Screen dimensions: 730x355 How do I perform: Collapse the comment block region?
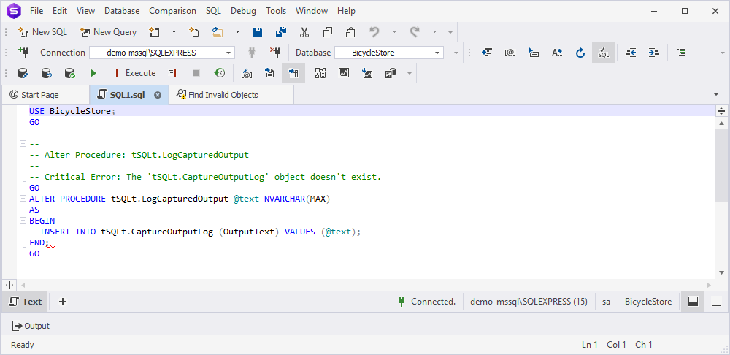[x=23, y=144]
